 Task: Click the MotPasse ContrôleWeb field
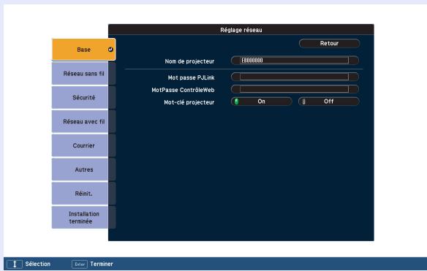click(295, 89)
